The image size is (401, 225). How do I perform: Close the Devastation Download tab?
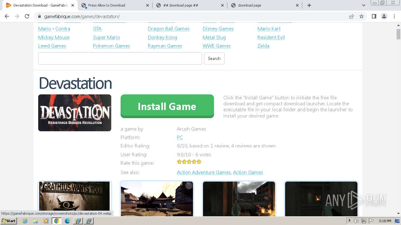pos(73,5)
